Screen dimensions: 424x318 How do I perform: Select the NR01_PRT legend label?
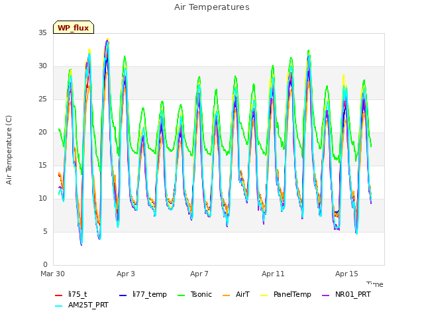tap(353, 294)
